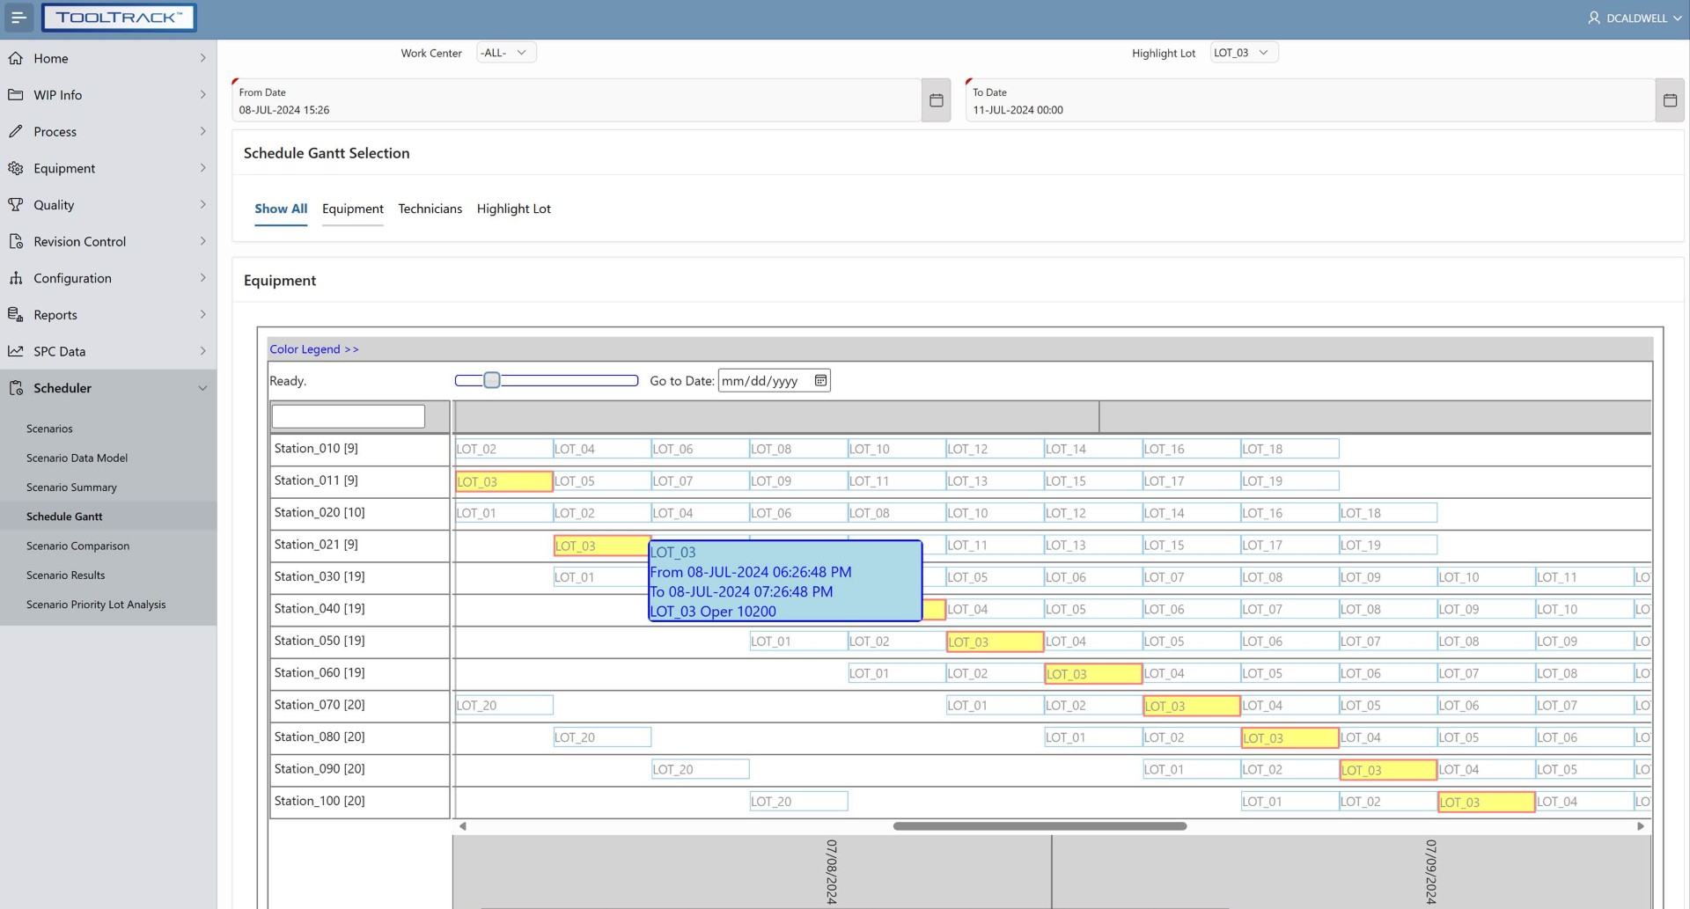This screenshot has width=1690, height=909.
Task: Collapse the Scheduler sidebar section
Action: click(202, 388)
